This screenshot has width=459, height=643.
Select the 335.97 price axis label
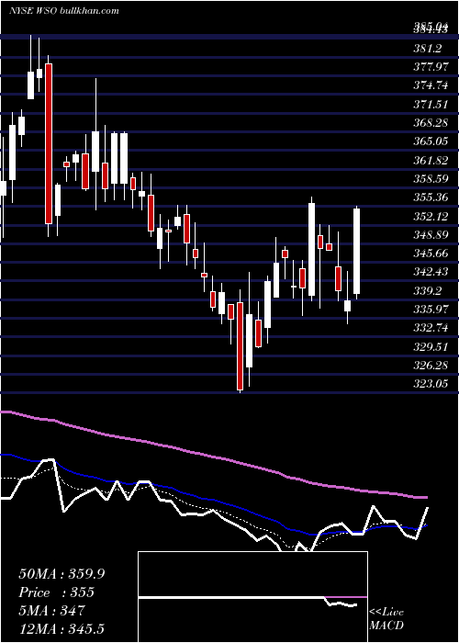point(431,309)
